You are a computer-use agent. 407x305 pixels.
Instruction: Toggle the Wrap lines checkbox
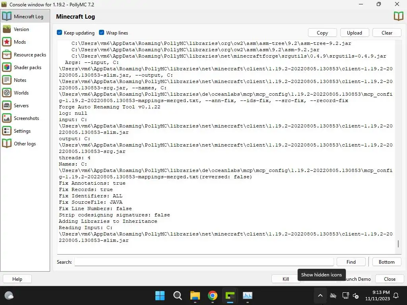pyautogui.click(x=101, y=33)
